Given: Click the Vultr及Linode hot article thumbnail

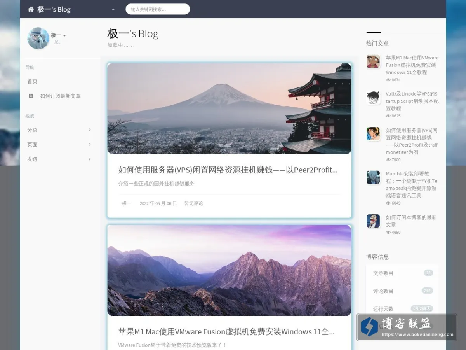Looking at the screenshot, I should click(x=373, y=98).
